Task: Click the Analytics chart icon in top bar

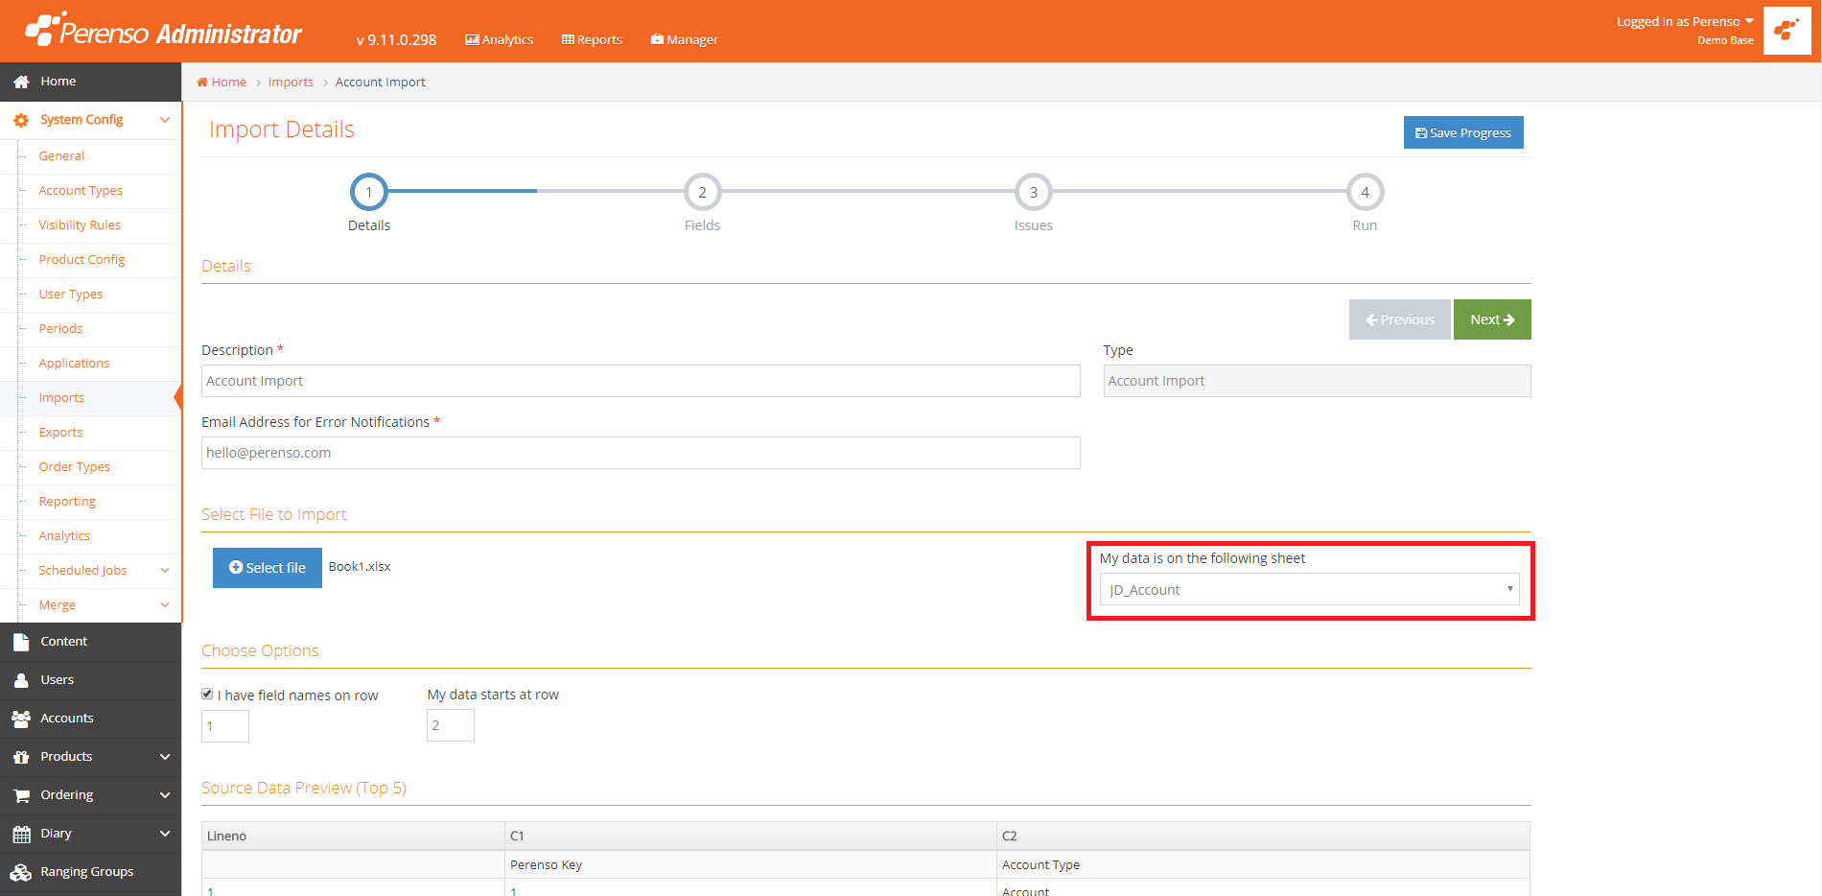Action: pos(472,39)
